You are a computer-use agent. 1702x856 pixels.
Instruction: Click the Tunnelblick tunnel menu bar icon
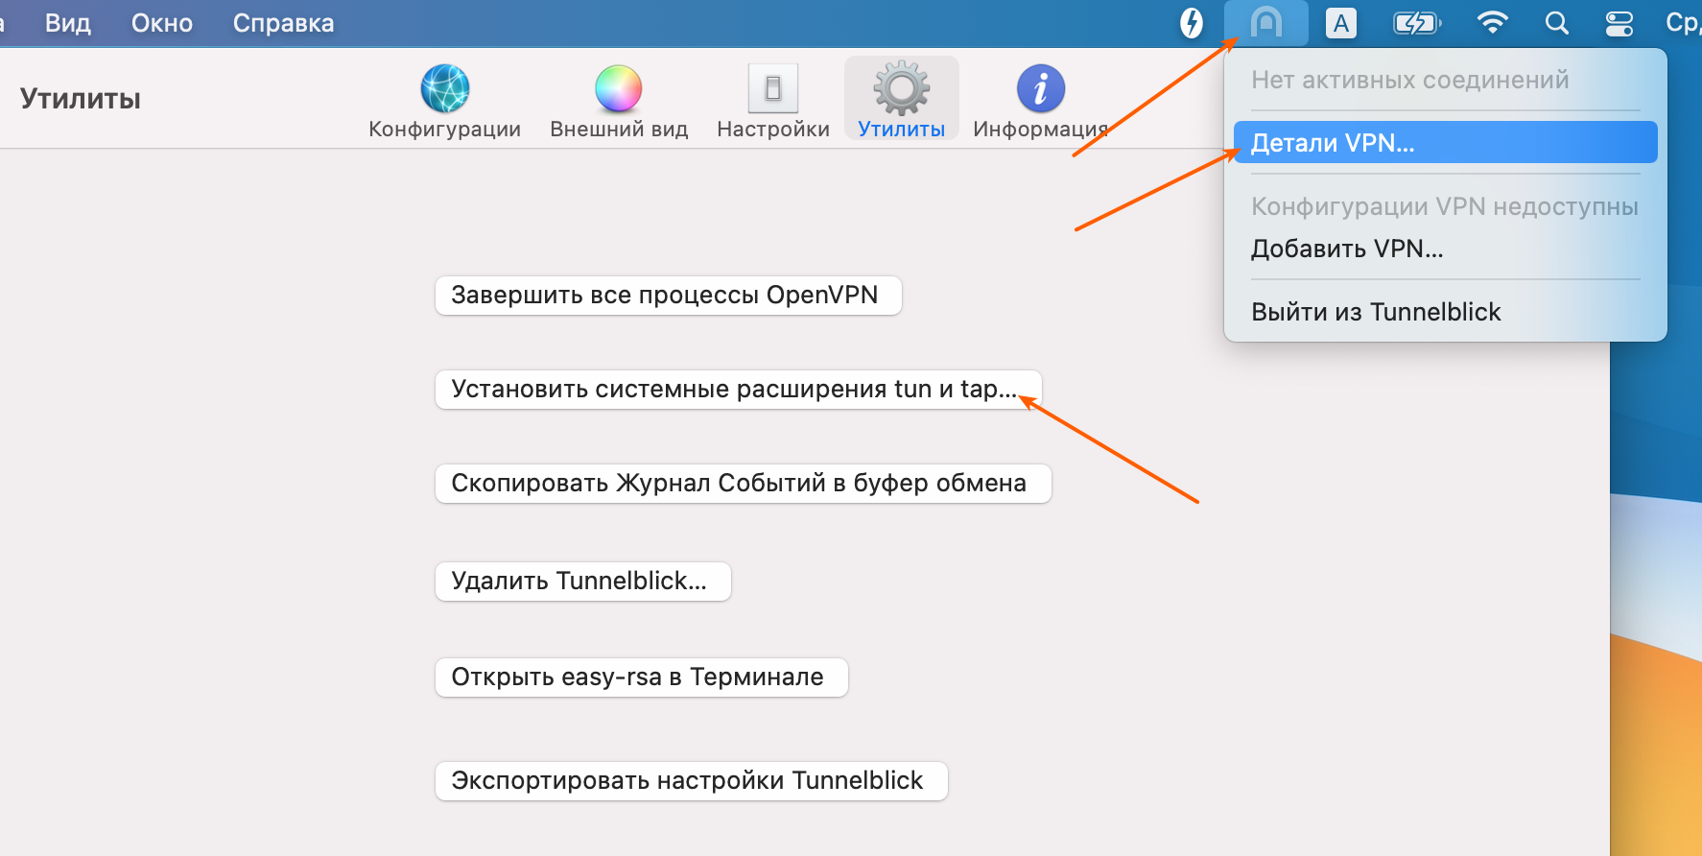pos(1265,23)
